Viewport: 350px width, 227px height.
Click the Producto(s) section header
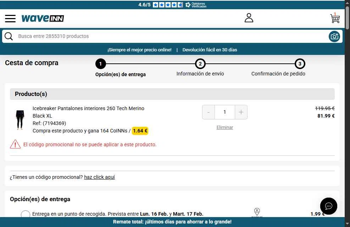172,94
